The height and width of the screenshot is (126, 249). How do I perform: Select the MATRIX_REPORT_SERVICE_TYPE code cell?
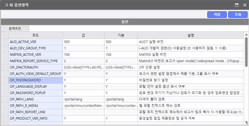36,61
